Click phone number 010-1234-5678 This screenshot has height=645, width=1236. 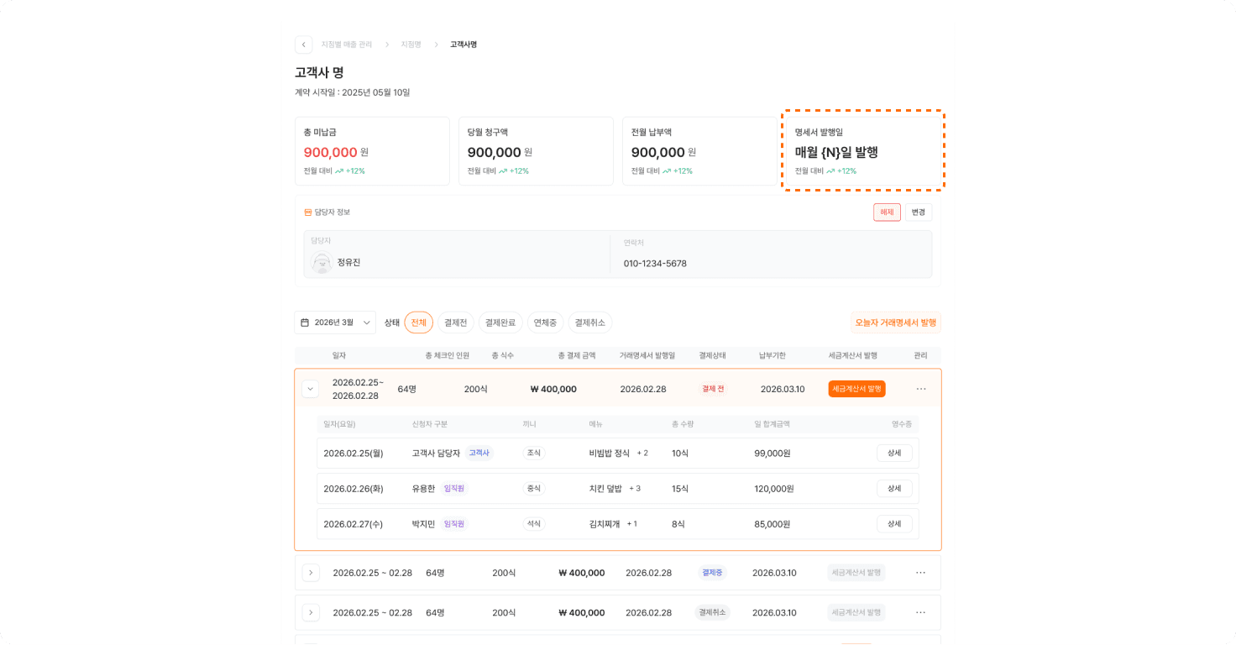coord(655,264)
